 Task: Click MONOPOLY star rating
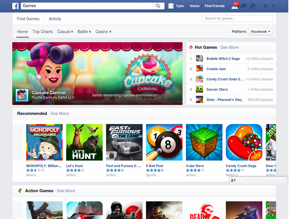point(35,170)
